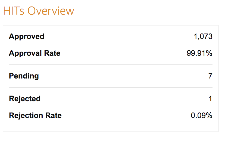Select the Pending label
Viewport: 225px width, 144px height.
[24, 76]
